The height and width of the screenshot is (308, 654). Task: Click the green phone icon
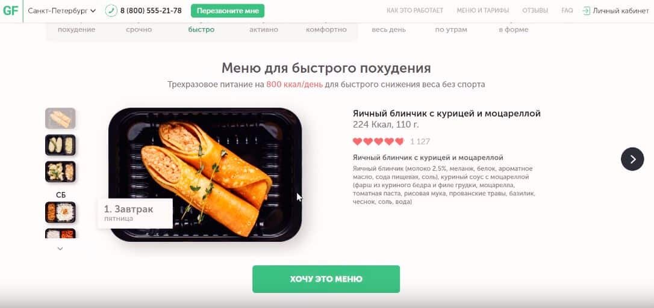pos(111,11)
